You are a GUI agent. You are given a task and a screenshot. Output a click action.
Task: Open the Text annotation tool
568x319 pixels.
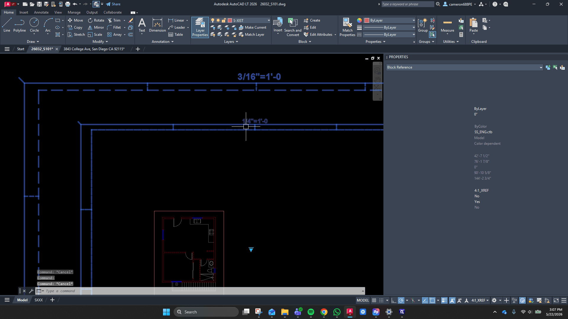pos(142,25)
